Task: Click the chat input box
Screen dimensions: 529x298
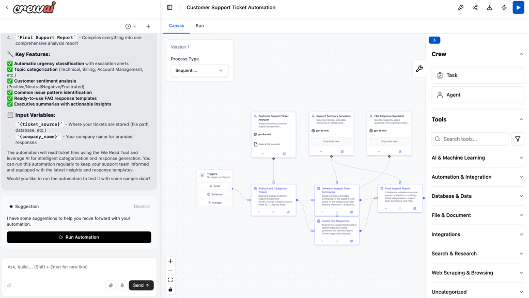Action: [79, 266]
